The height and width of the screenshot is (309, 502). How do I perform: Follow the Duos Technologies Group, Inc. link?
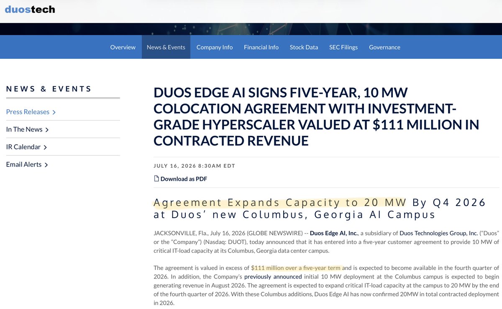point(439,233)
